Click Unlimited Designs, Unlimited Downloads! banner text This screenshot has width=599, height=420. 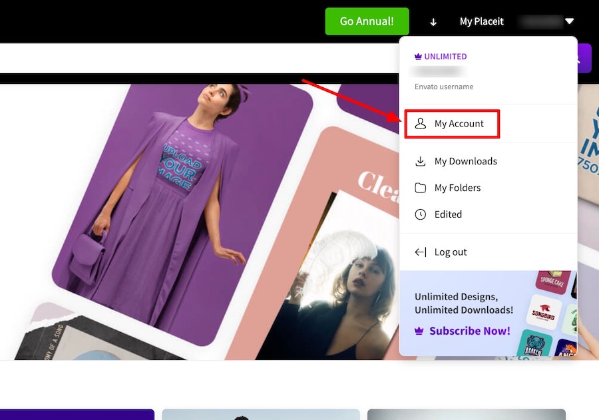click(464, 303)
